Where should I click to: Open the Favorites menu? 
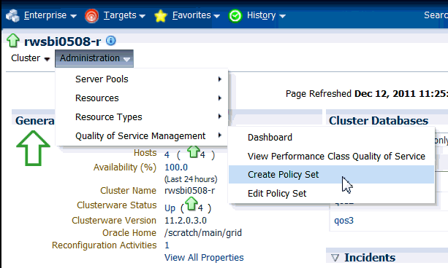(196, 15)
